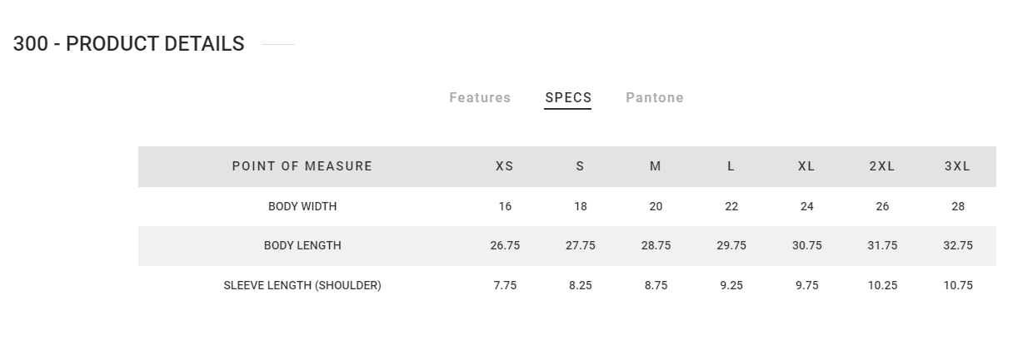
Task: Click the L size column header
Action: [x=731, y=166]
